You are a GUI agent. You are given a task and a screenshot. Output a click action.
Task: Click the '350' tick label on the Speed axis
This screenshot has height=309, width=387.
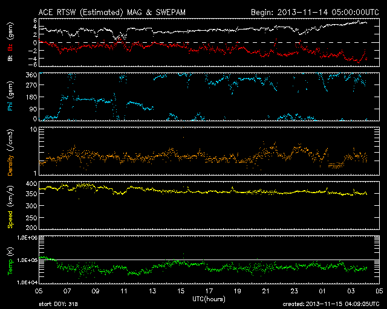(x=31, y=194)
